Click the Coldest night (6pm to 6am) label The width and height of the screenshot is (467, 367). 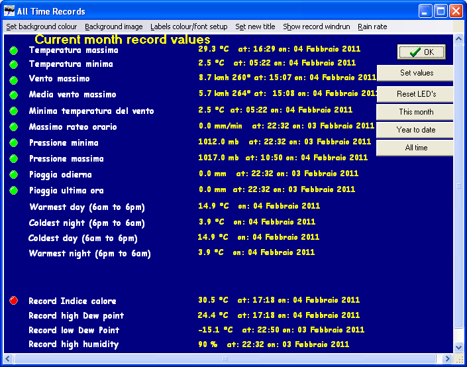pos(87,223)
